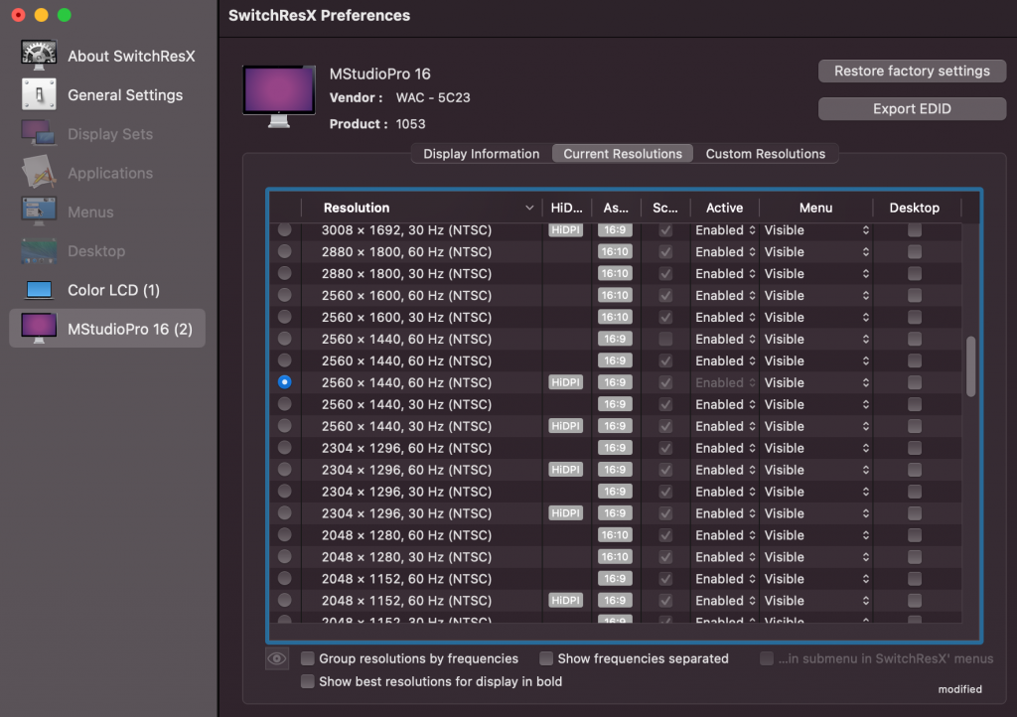Click vendor value 'WAC - 5C23'
This screenshot has width=1017, height=717.
pos(433,98)
